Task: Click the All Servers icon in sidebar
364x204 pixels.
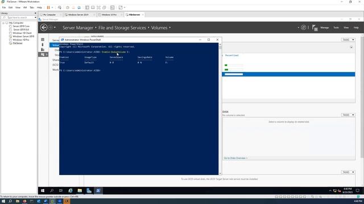Action: pyautogui.click(x=43, y=49)
